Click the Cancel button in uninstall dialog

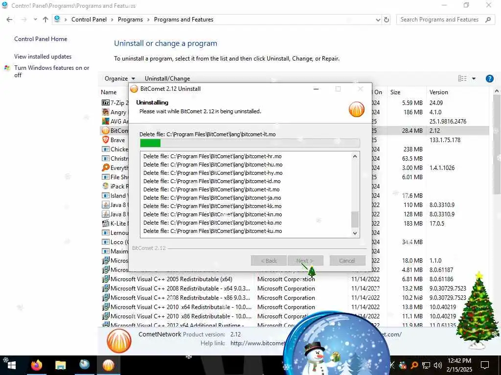tap(347, 261)
